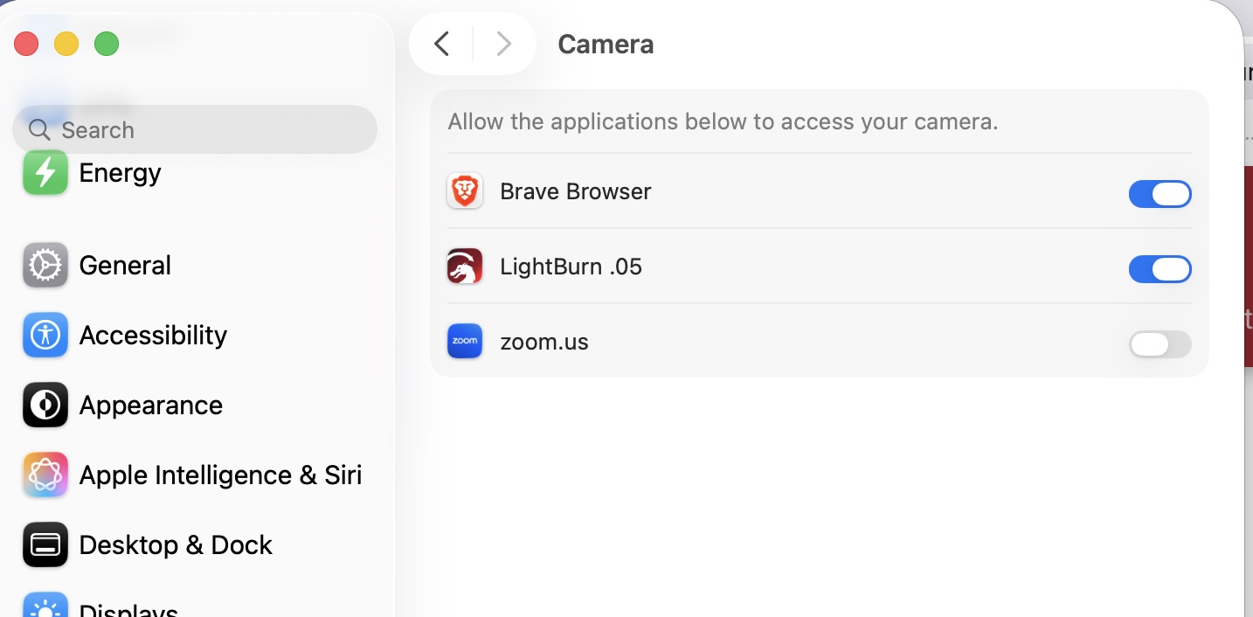Click the Apple Intelligence & Siri icon

(45, 475)
